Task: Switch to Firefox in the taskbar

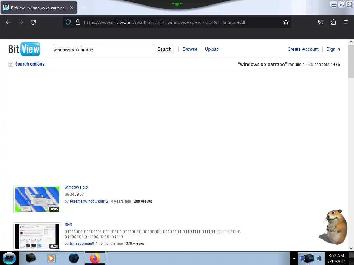Action: click(95, 258)
